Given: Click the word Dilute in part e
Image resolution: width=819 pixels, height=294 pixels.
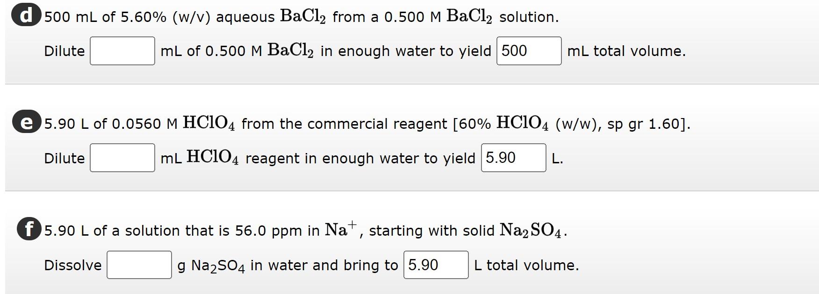Looking at the screenshot, I should [x=65, y=159].
